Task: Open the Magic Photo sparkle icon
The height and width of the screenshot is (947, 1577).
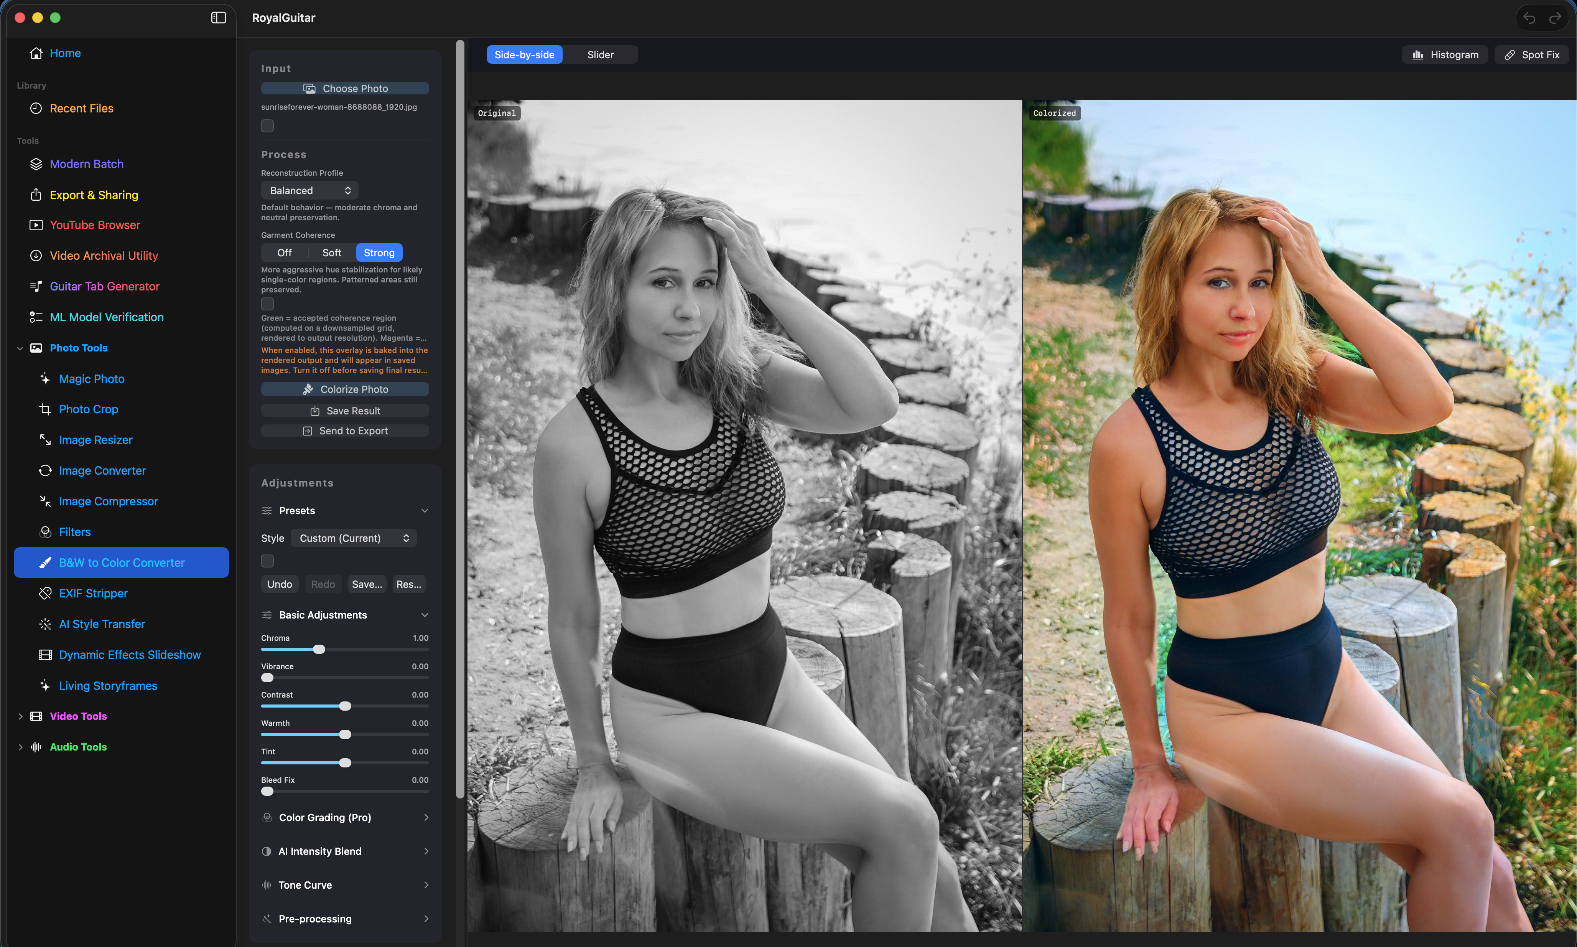Action: 45,379
